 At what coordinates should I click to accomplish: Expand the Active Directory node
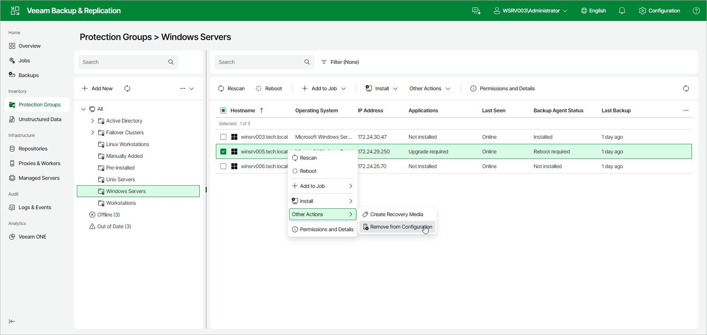coord(92,121)
